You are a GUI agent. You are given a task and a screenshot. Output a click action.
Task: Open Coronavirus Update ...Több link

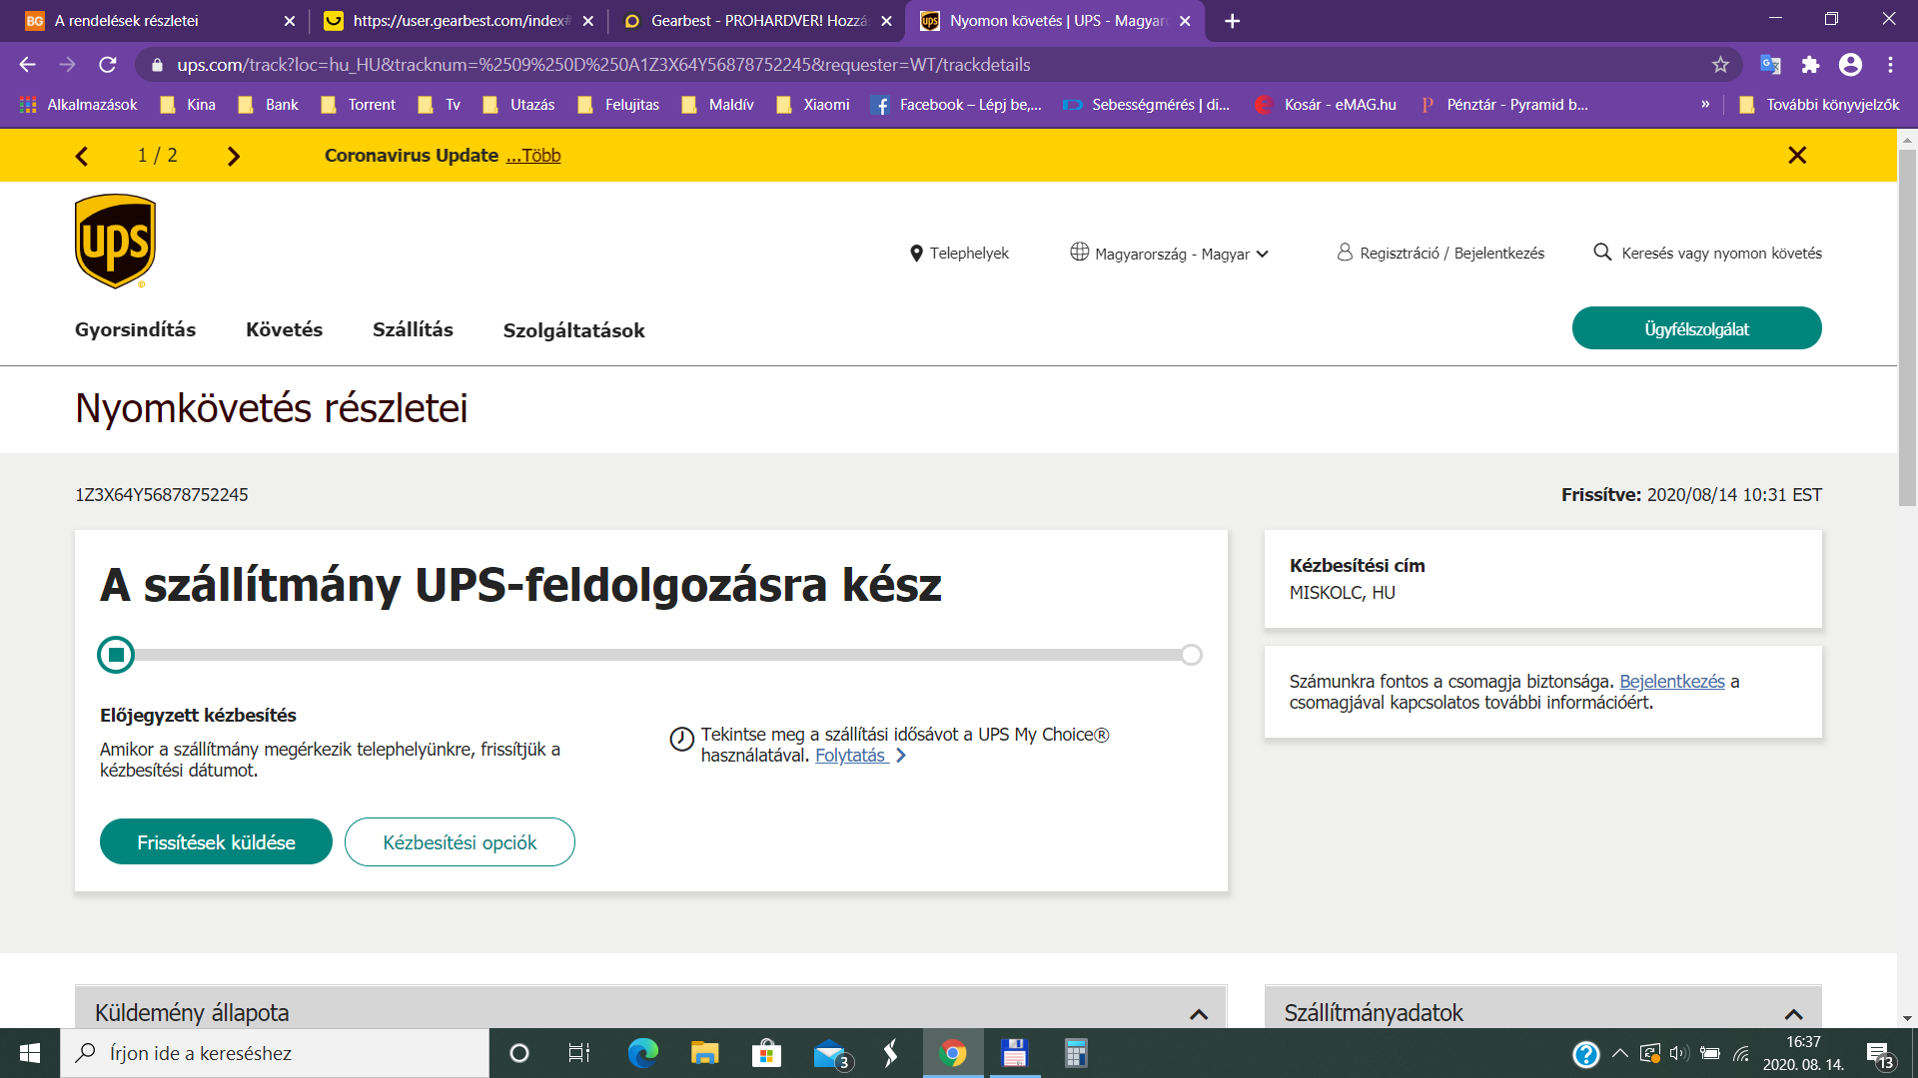tap(533, 156)
